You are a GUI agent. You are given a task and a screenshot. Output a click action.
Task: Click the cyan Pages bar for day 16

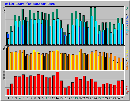click(x=66, y=40)
